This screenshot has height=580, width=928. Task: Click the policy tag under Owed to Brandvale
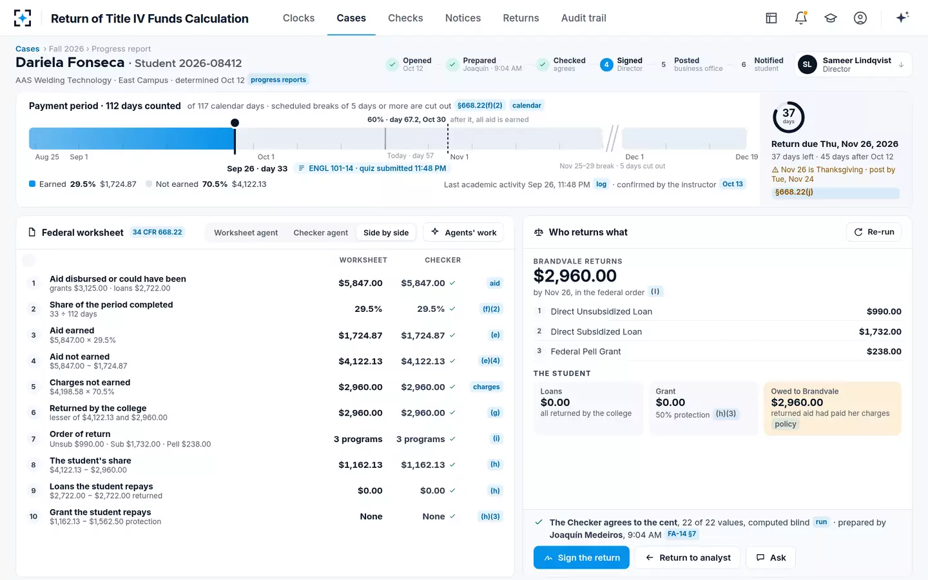point(786,424)
